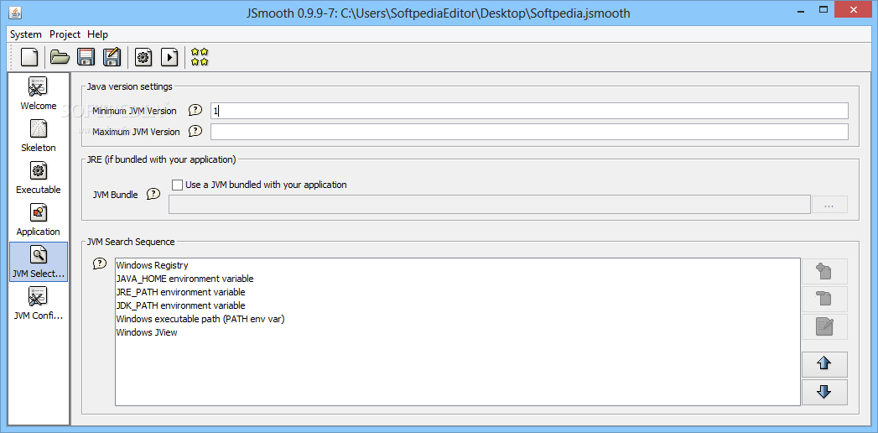
Task: Show help for Minimum JVM Version
Action: point(195,111)
